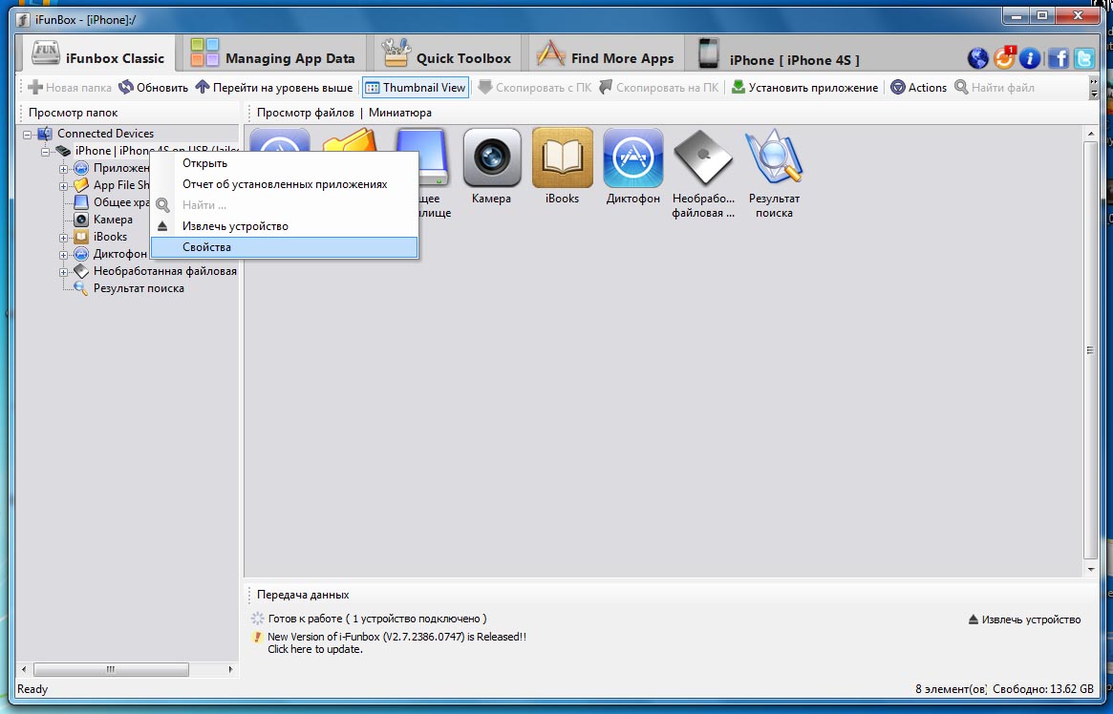
Task: Click folder tree horizontal scrollbar thumb
Action: coord(111,669)
